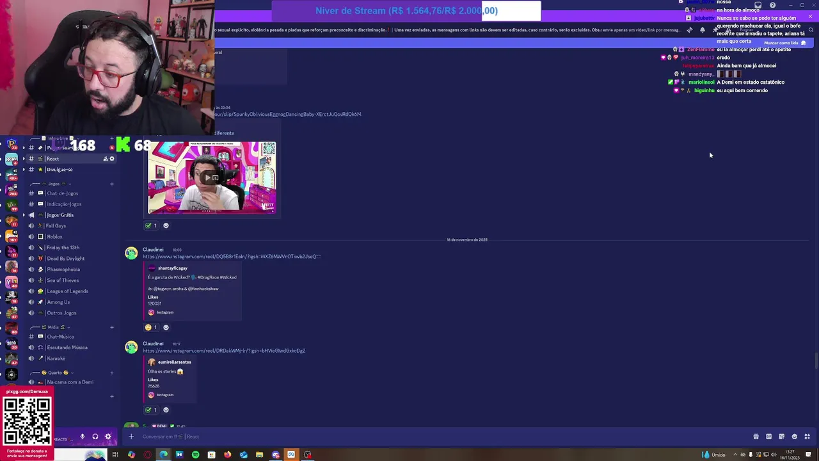Show pinned messages
Screen dimensions: 819x461
(715, 30)
